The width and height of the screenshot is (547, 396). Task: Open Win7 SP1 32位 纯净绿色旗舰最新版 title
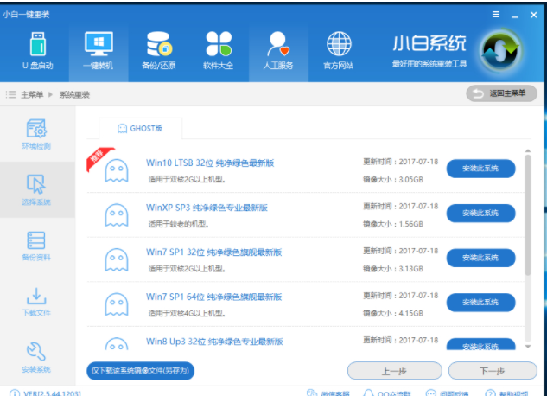tap(213, 252)
